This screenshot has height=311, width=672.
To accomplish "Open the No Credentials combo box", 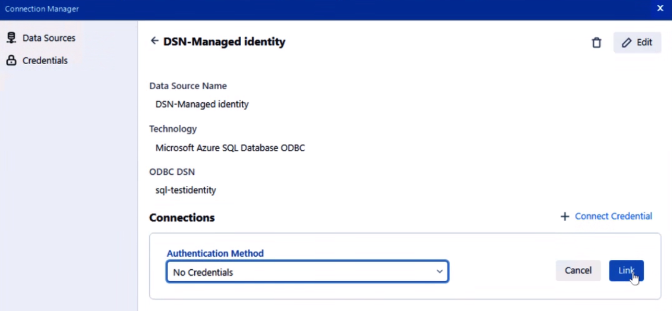I will point(303,272).
